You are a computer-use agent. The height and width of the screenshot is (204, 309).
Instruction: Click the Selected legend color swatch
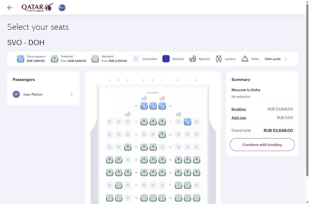tap(166, 59)
